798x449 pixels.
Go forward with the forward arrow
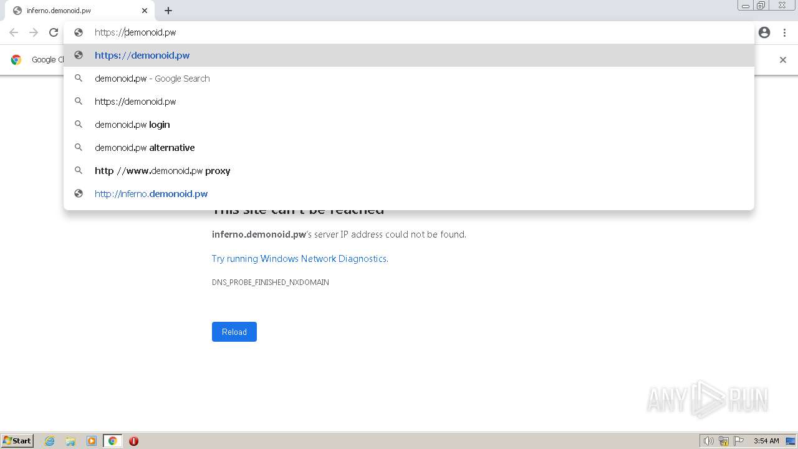pos(34,32)
